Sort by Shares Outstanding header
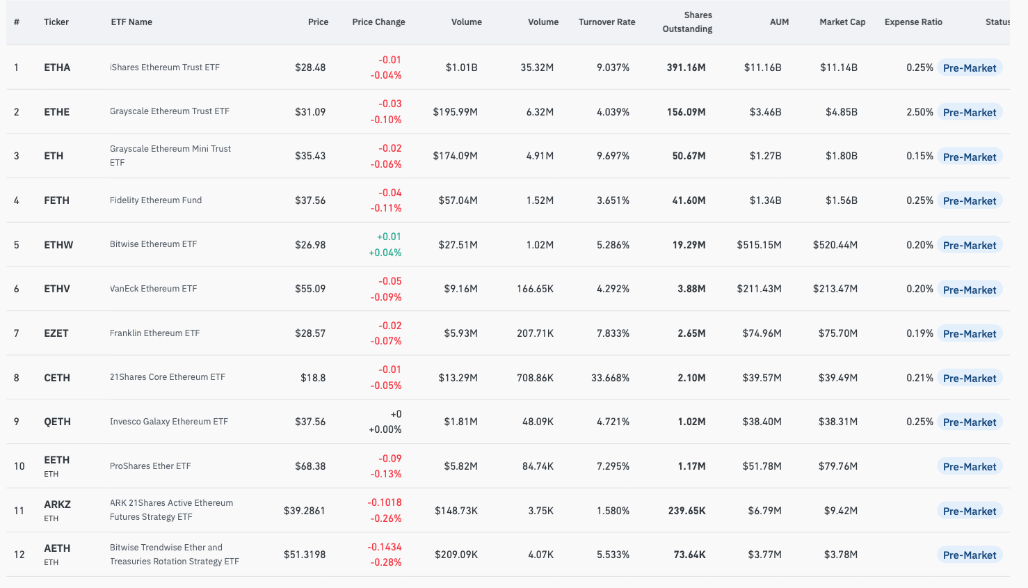Viewport: 1028px width, 588px height. point(687,22)
